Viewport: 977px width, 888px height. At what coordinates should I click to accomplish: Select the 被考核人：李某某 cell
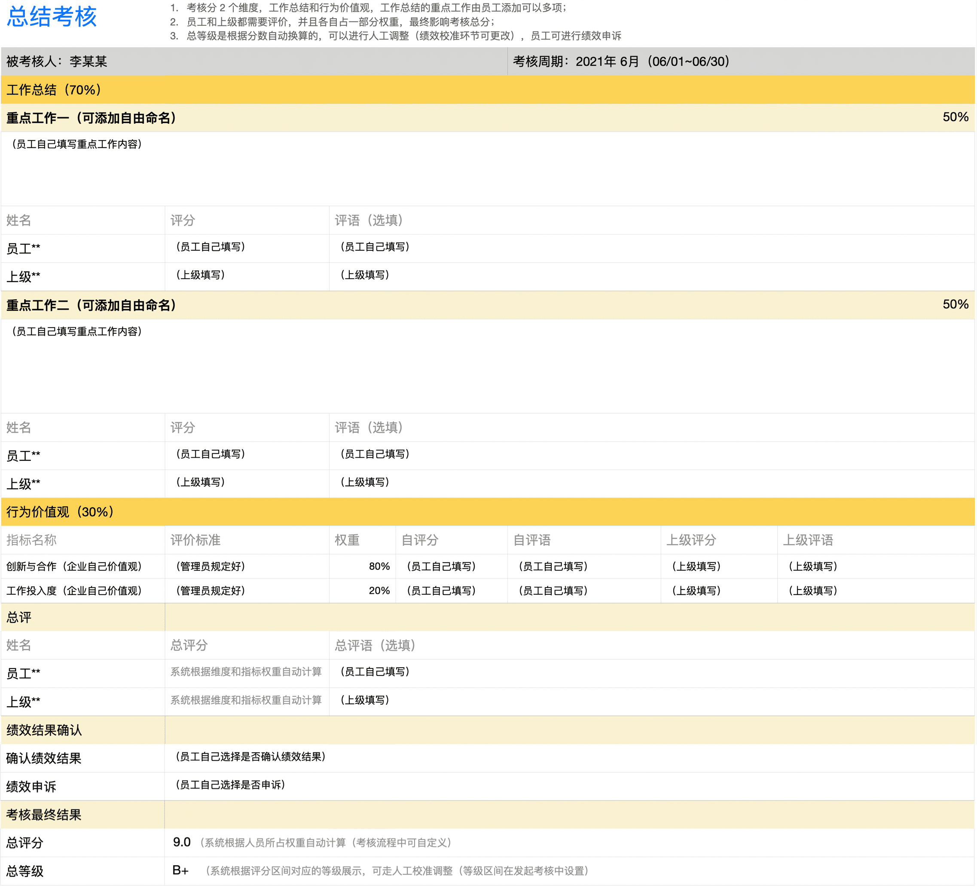[254, 61]
